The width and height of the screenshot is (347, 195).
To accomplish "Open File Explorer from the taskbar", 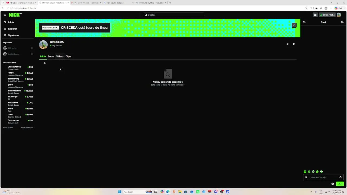I will click(180, 192).
